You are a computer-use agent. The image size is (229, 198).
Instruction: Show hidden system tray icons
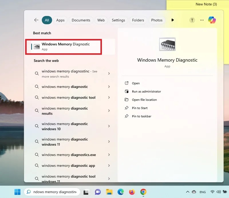[188, 192]
